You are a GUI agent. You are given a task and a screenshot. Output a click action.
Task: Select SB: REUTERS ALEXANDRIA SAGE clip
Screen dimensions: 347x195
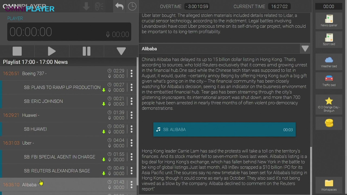[x=68, y=171]
